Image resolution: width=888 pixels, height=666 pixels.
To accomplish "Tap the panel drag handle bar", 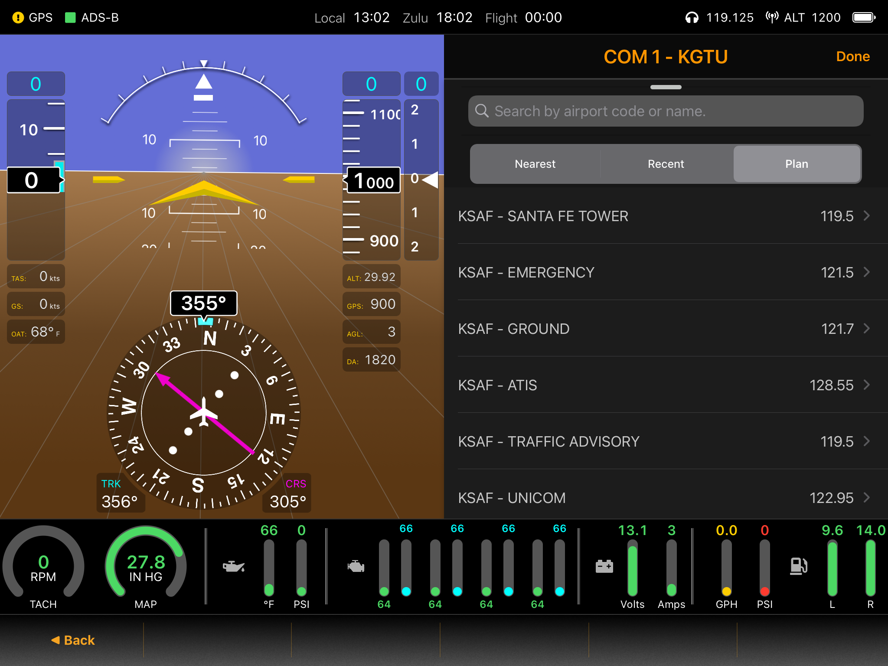I will point(666,87).
